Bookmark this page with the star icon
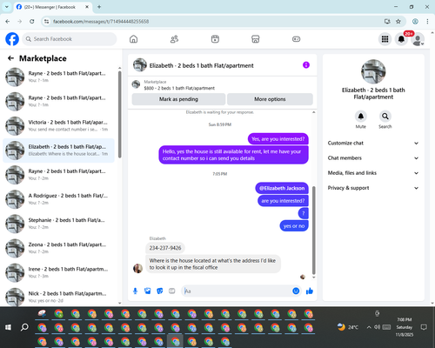This screenshot has width=435, height=348. pos(398,21)
